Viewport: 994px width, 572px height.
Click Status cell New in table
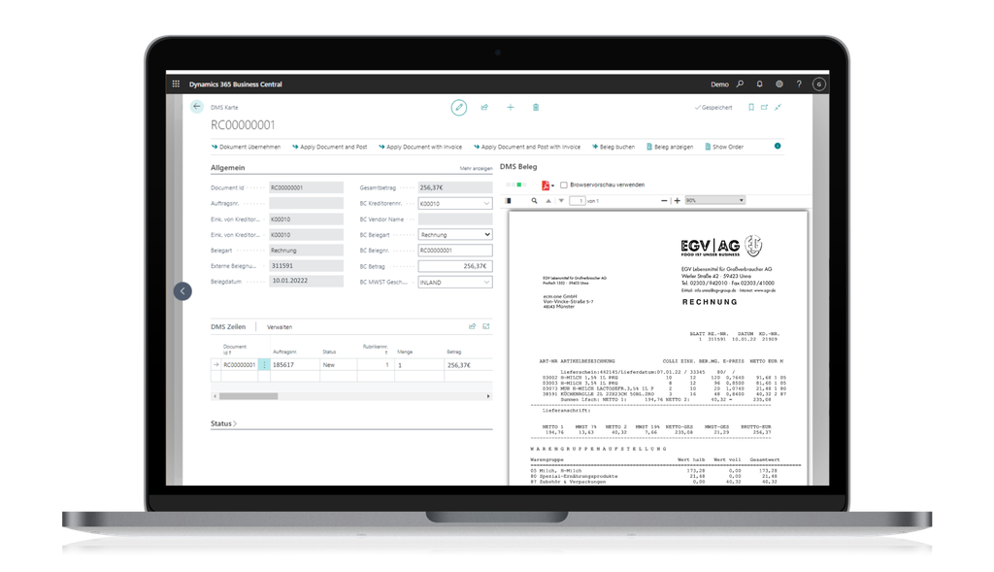coord(339,364)
